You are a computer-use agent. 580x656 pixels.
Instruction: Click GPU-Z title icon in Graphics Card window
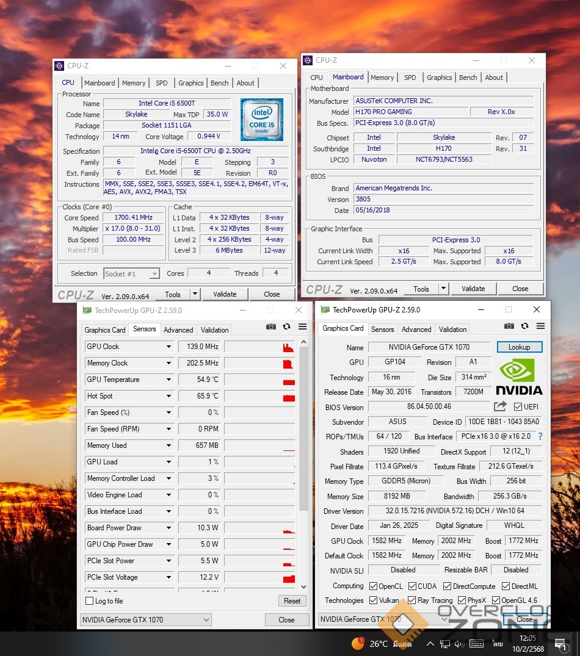click(325, 309)
